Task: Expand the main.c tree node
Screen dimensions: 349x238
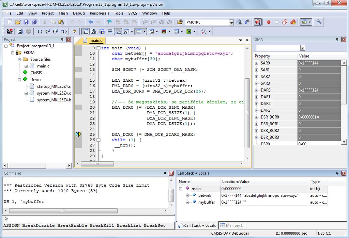Action: tap(26, 66)
